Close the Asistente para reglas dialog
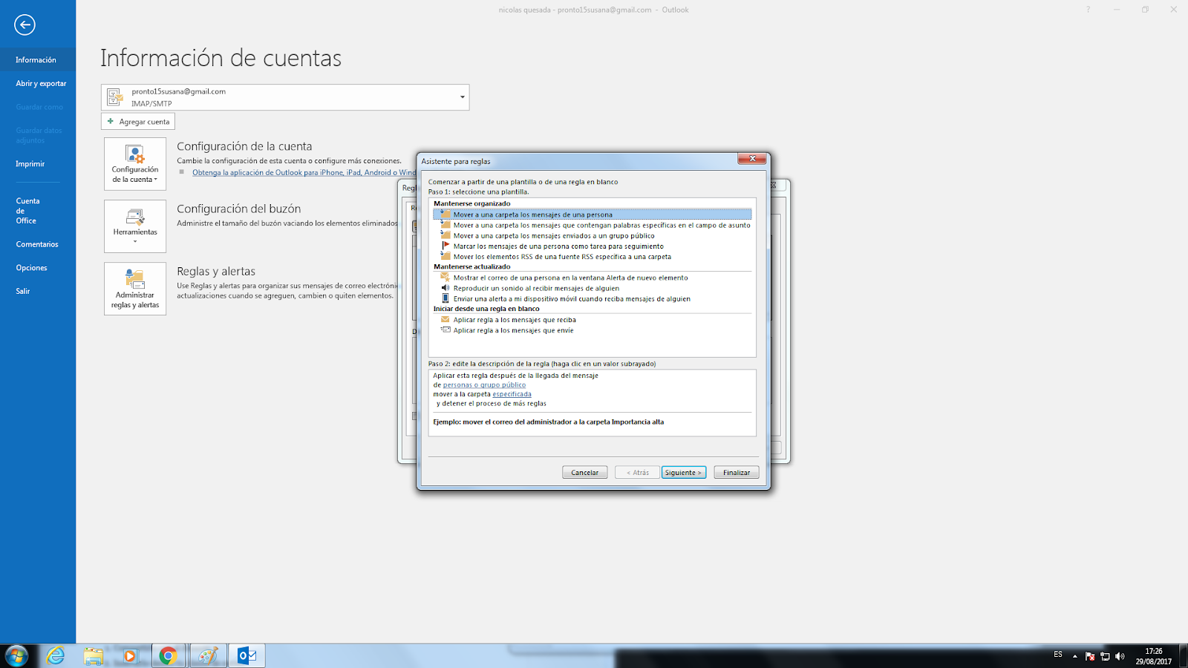The height and width of the screenshot is (668, 1188). pos(752,158)
